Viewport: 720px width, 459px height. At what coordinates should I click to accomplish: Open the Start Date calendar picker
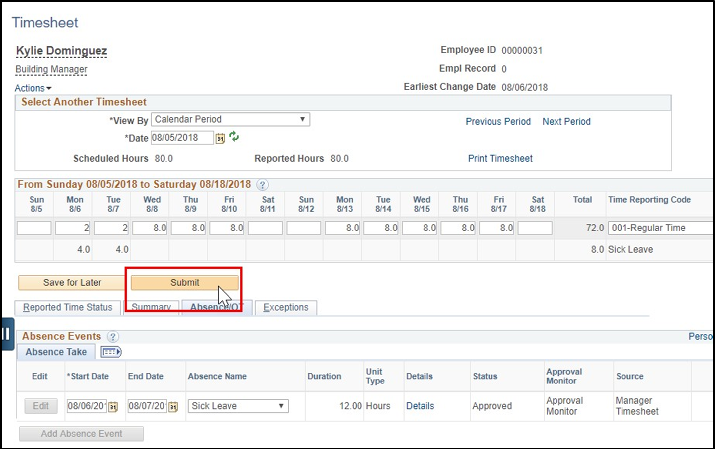pyautogui.click(x=114, y=406)
